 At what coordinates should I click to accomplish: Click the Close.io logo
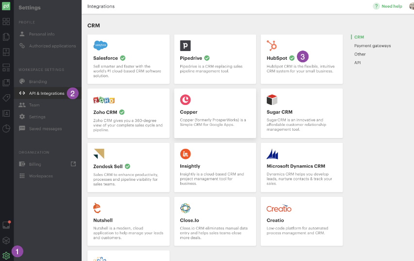click(185, 208)
